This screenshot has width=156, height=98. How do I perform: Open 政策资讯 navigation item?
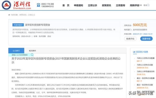[106, 5]
